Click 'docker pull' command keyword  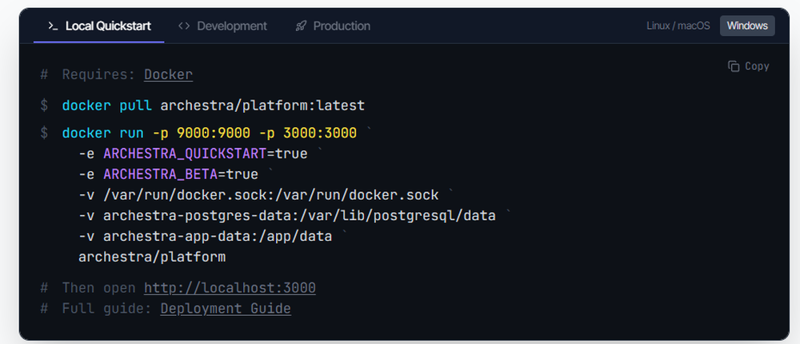(107, 106)
